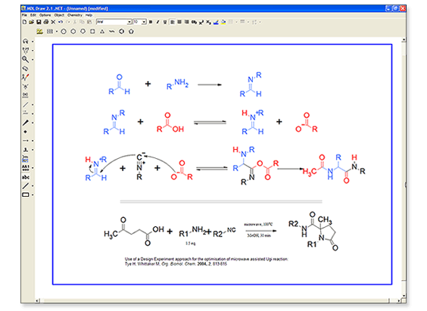Open the Object menu

click(59, 15)
